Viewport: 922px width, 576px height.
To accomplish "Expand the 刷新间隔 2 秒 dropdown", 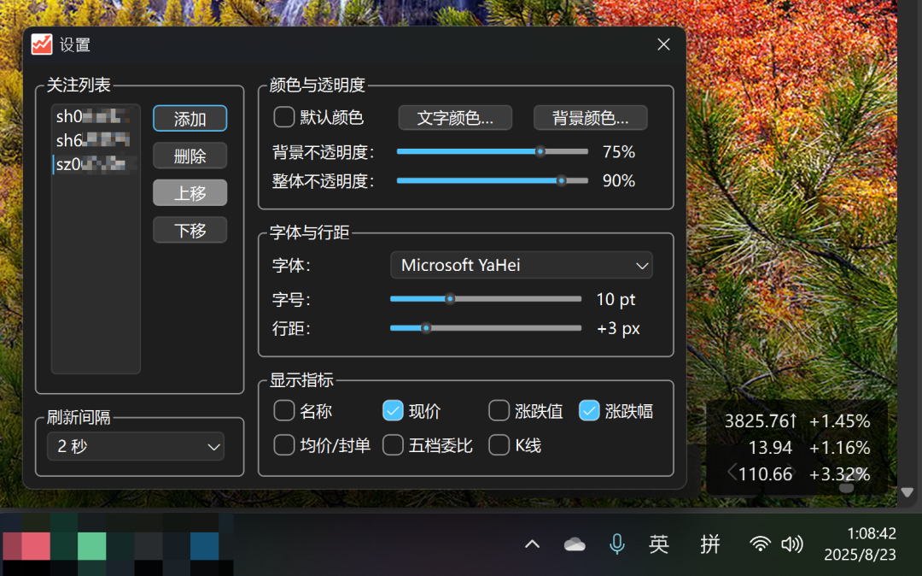I will coord(135,447).
